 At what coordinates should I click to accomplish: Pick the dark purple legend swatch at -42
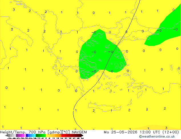pyautogui.click(x=17, y=135)
